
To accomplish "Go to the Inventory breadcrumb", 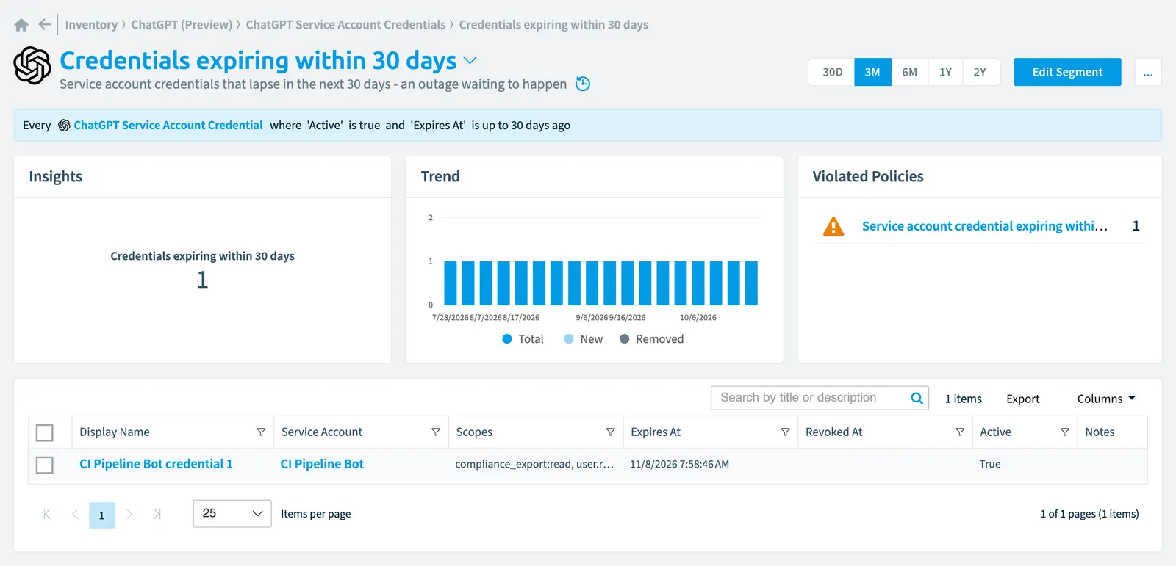I will (91, 25).
